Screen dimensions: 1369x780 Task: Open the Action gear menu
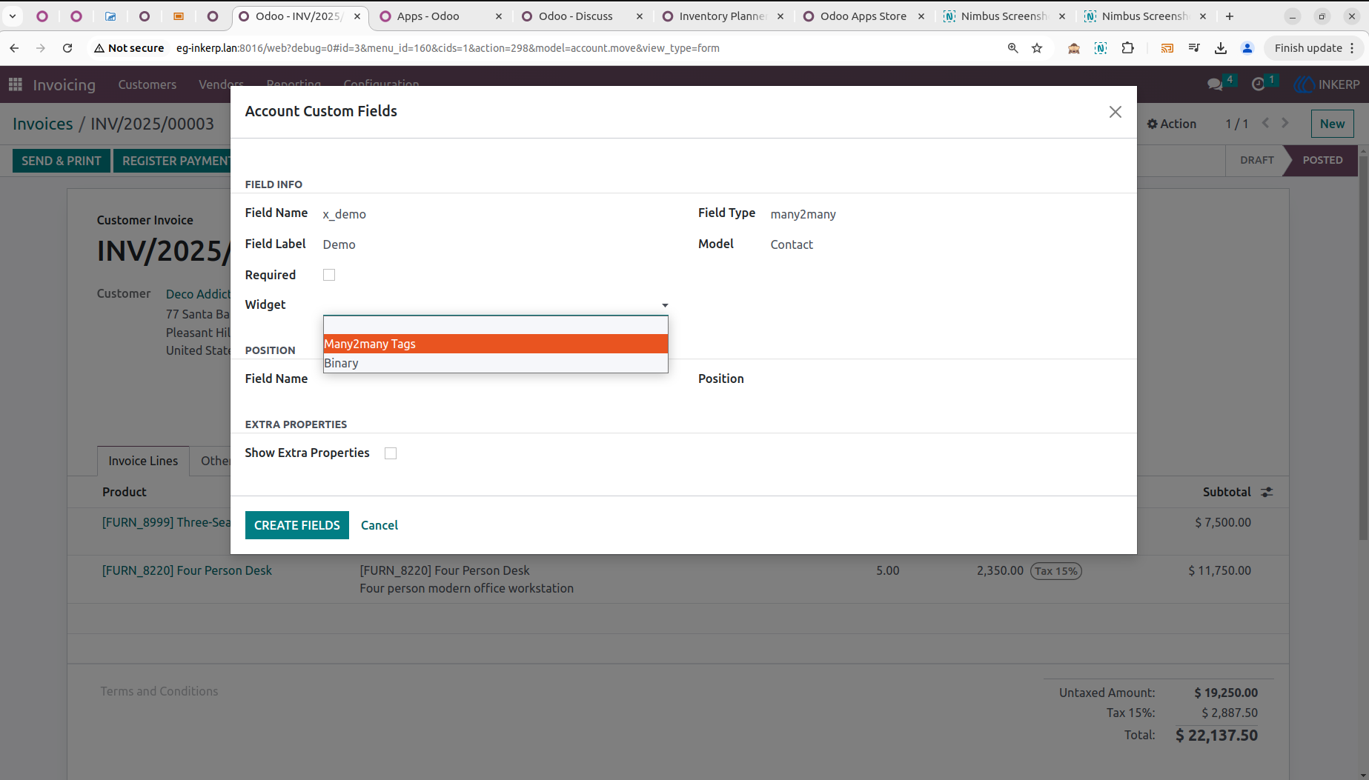tap(1171, 124)
